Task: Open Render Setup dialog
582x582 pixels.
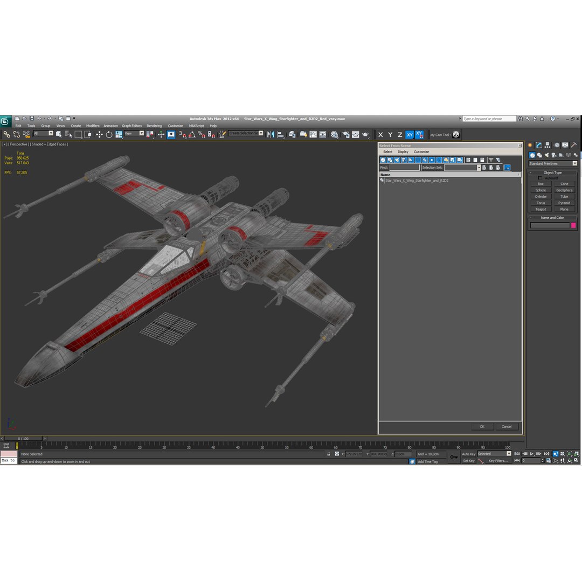Action: click(346, 134)
